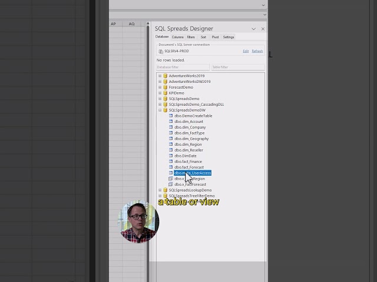
Task: Collapse the ribbon using the chevron
Action: (263, 5)
